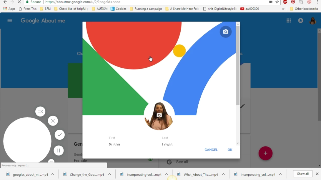Open the Cookies bookmark

(x=119, y=9)
